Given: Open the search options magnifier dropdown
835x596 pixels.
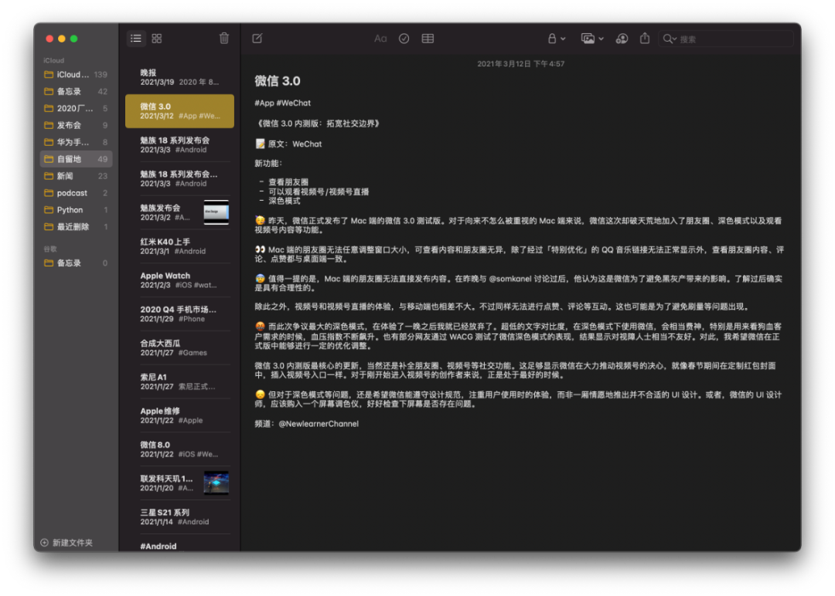Looking at the screenshot, I should coord(670,39).
